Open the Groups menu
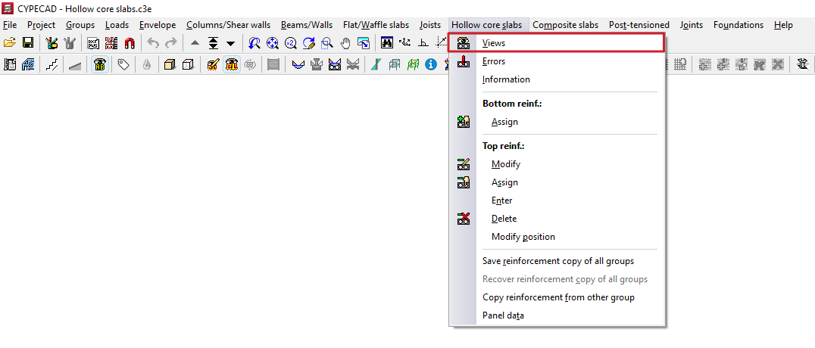This screenshot has height=348, width=815. (80, 25)
